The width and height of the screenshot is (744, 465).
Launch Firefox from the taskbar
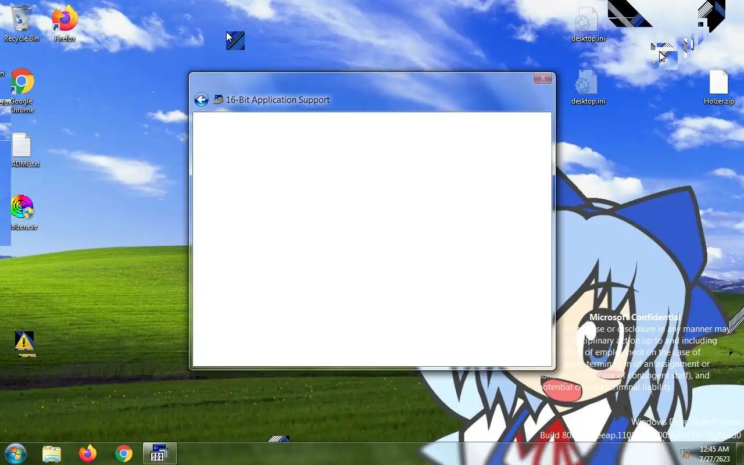pyautogui.click(x=88, y=453)
